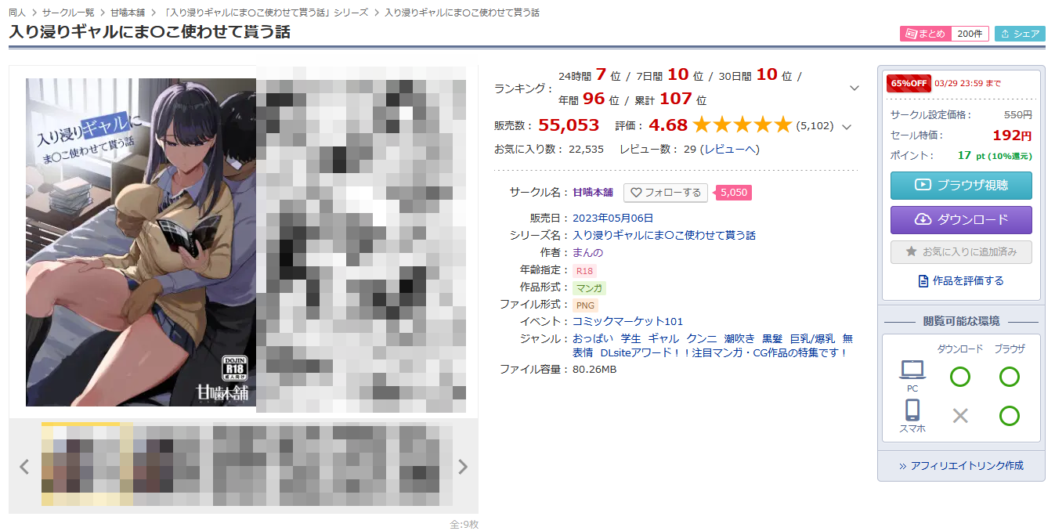Image resolution: width=1055 pixels, height=531 pixels.
Task: Click the シェア share button
Action: pyautogui.click(x=1020, y=34)
